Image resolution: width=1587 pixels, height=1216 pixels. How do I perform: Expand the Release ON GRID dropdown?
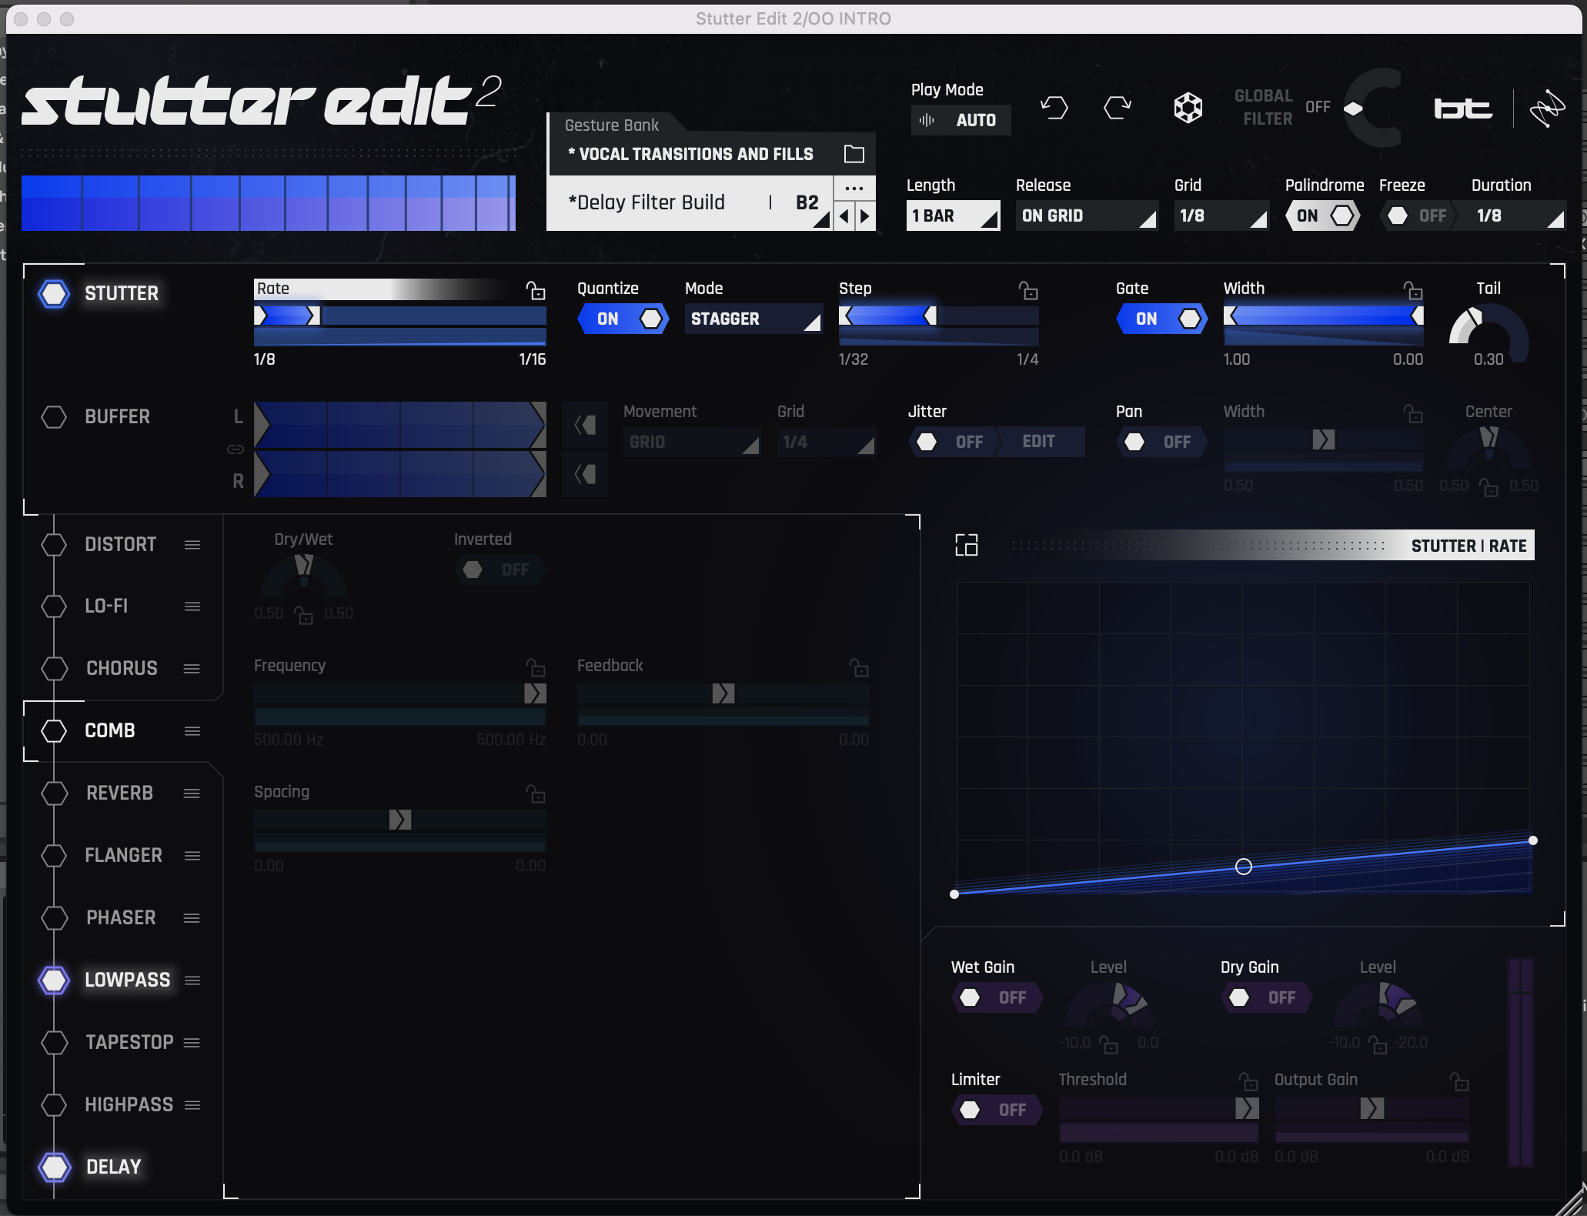[x=1086, y=215]
